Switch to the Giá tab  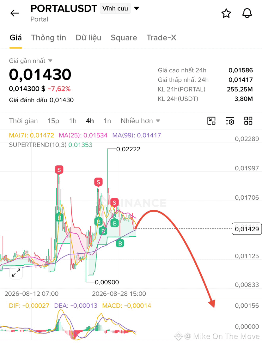(15, 38)
